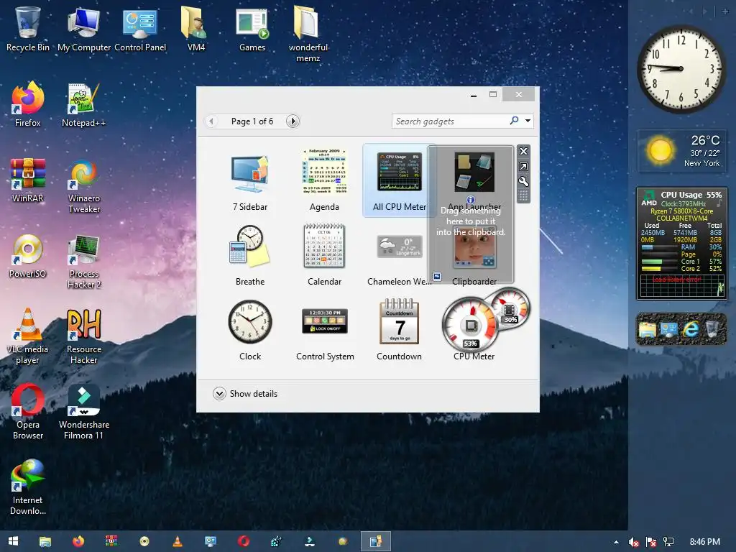
Task: Open recycle bin in launcher gadget
Action: point(712,329)
